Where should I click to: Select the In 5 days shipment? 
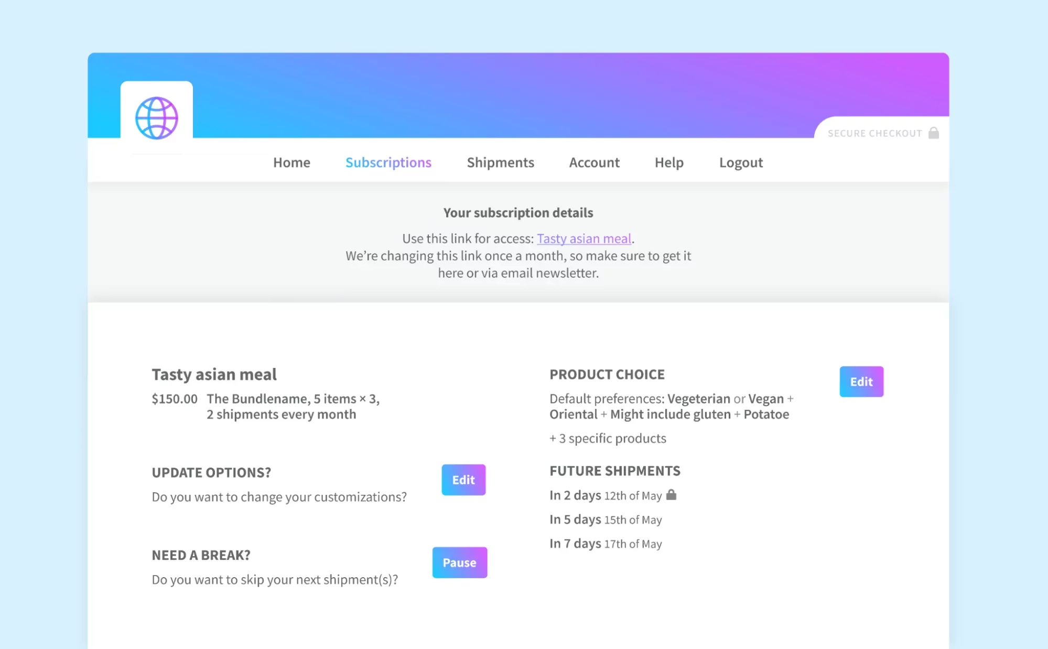[605, 520]
